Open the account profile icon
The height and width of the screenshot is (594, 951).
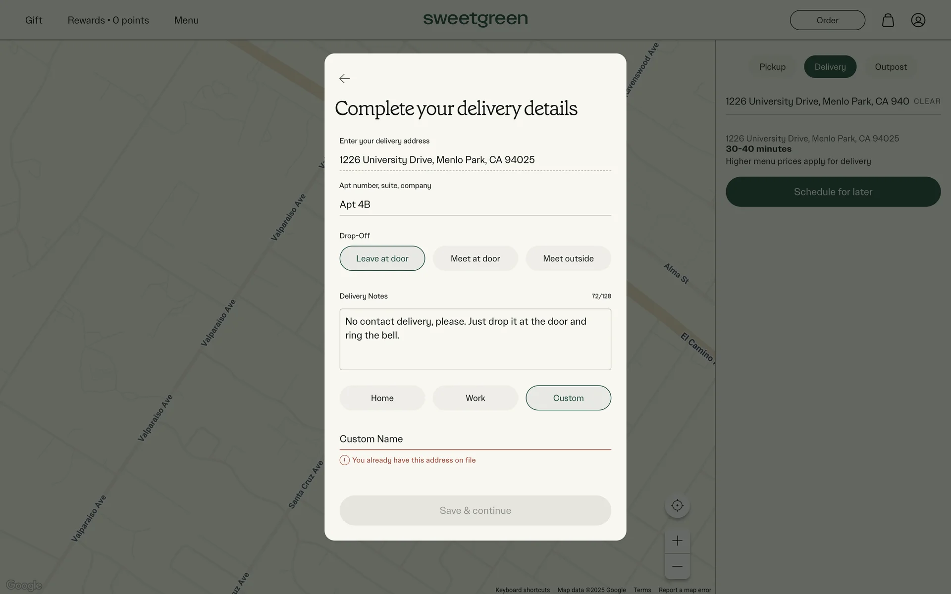pyautogui.click(x=918, y=20)
